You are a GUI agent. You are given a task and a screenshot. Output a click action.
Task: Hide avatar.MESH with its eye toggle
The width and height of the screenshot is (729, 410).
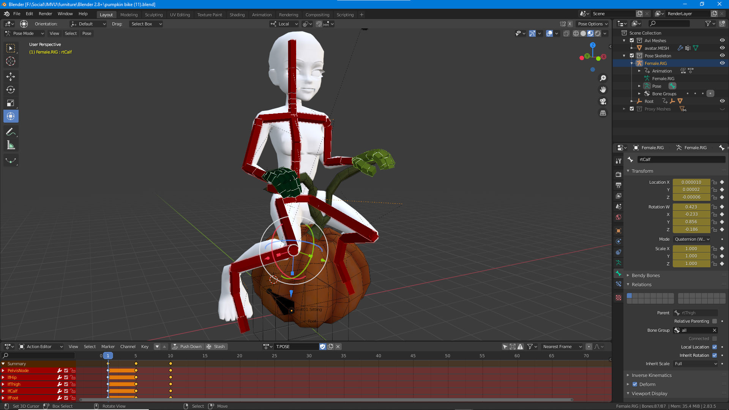pos(722,48)
